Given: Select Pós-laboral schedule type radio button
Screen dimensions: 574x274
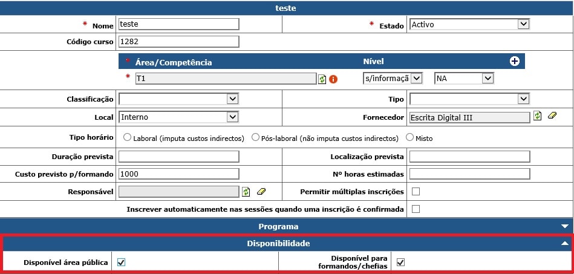Looking at the screenshot, I should tap(255, 137).
